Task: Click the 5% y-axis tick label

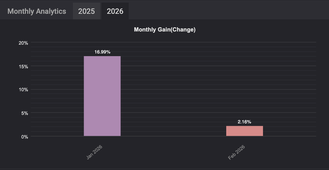Action: coord(24,114)
